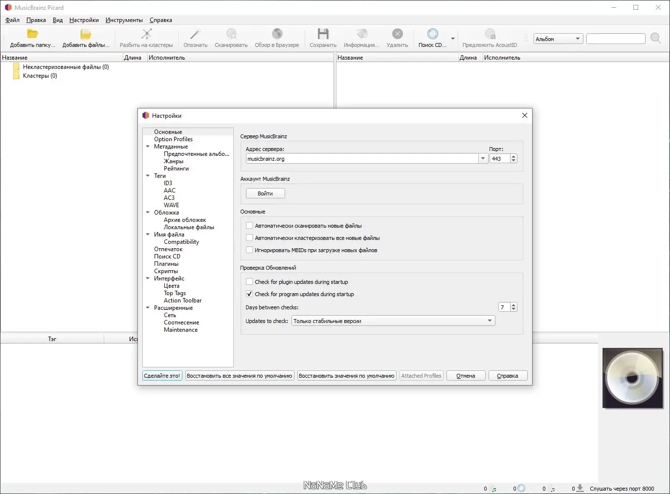Click the Сканировать fingerprint icon
Image resolution: width=670 pixels, height=494 pixels.
click(x=231, y=34)
